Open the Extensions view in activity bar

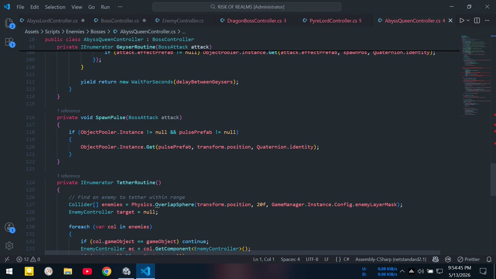[x=9, y=42]
